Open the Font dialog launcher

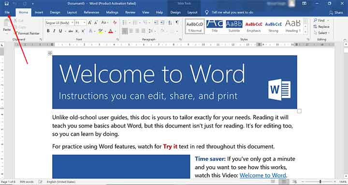117,39
